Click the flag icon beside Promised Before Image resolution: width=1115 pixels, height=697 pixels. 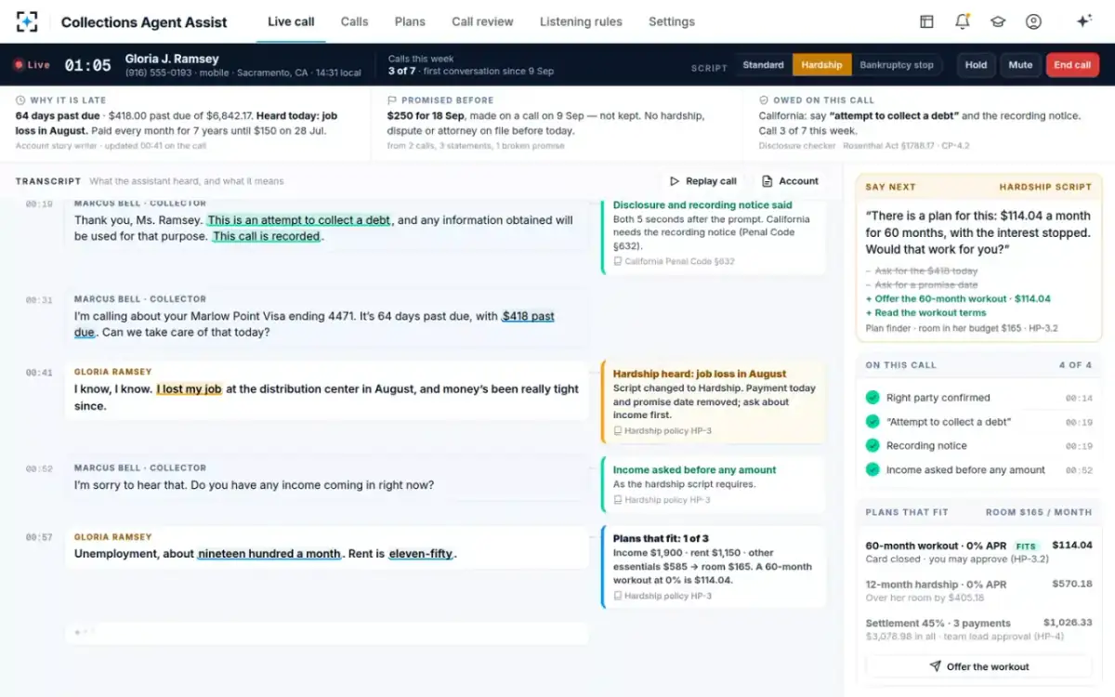coord(392,100)
